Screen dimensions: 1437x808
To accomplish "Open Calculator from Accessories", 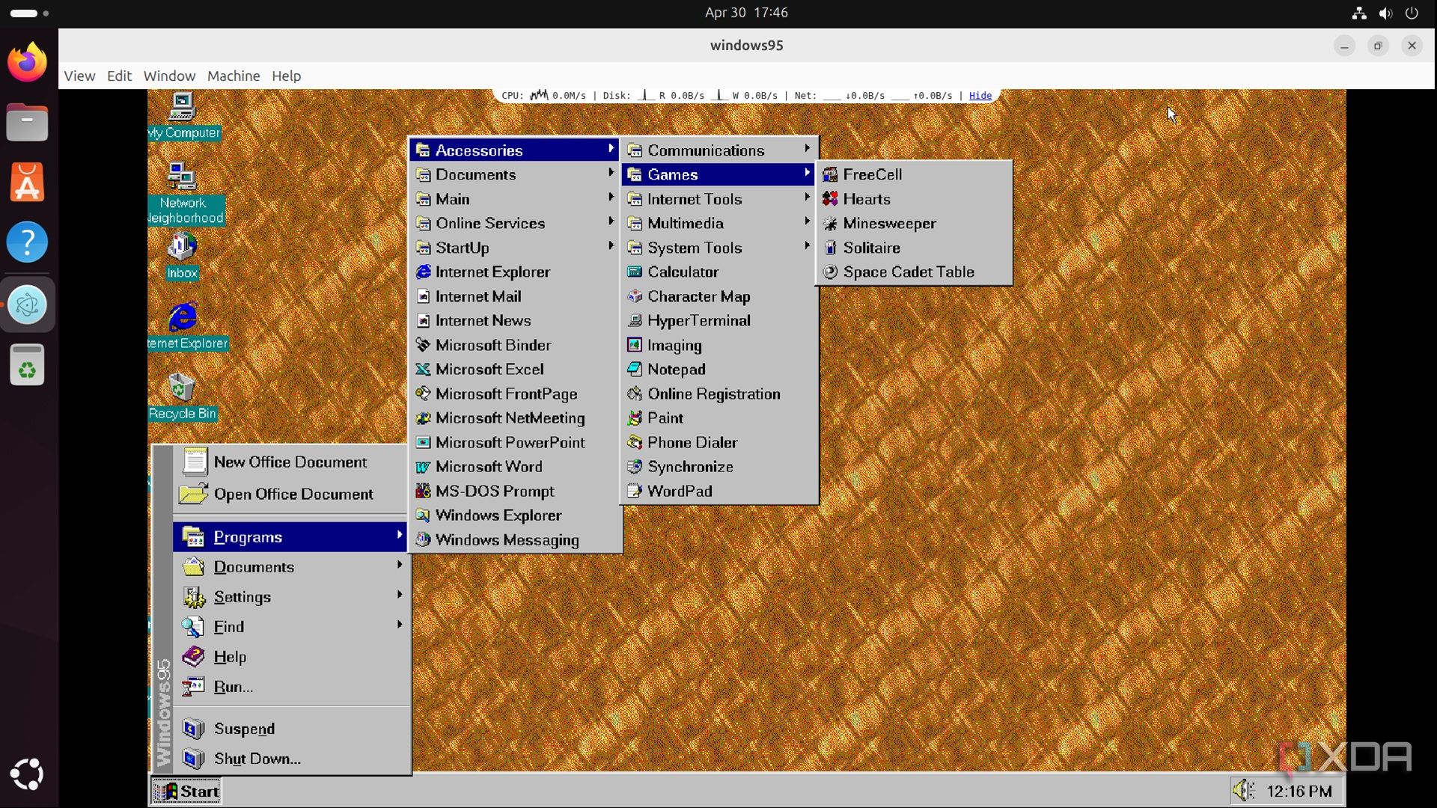I will point(719,272).
